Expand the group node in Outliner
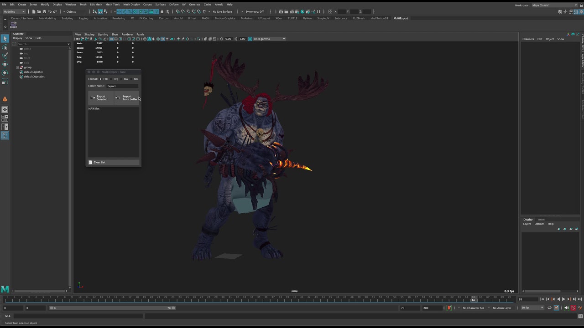The width and height of the screenshot is (584, 328). [x=17, y=67]
